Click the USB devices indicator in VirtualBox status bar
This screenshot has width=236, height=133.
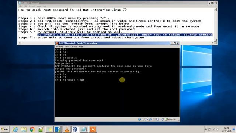tap(147, 119)
